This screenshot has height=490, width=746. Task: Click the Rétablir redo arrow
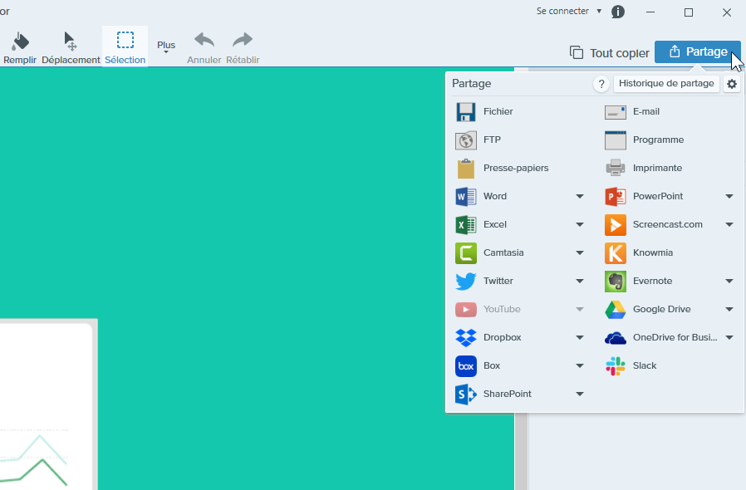point(243,48)
